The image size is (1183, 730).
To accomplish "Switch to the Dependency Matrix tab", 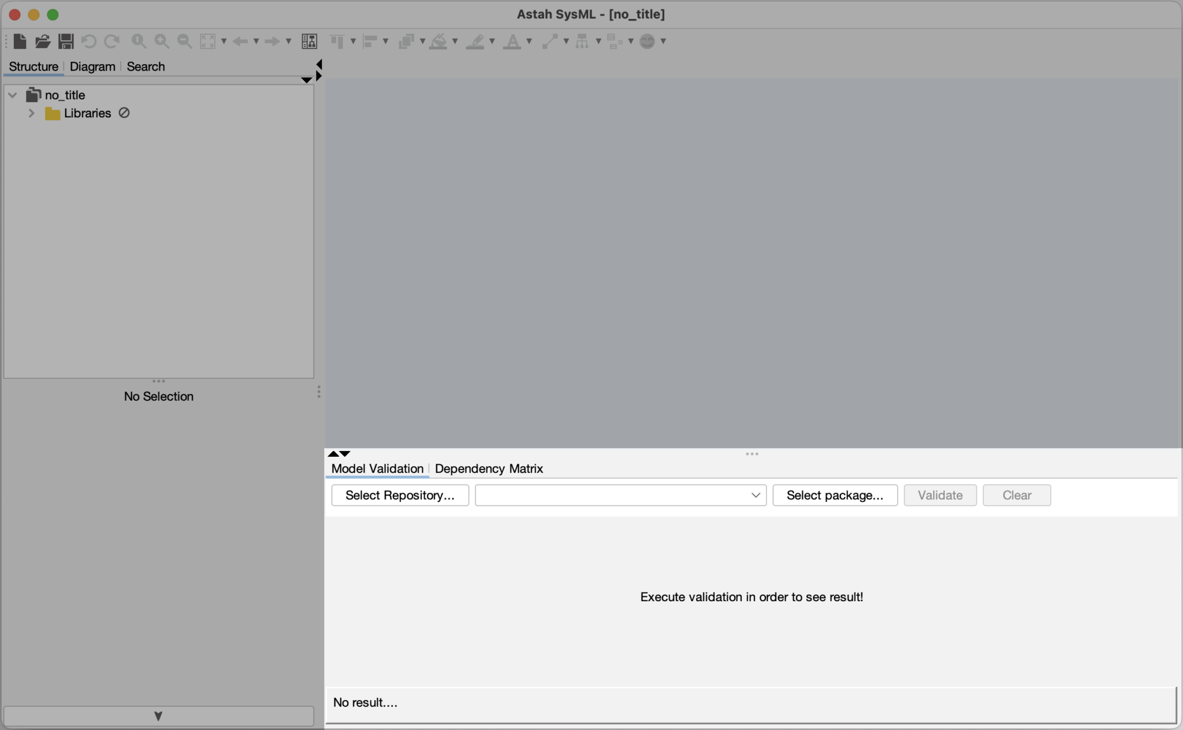I will (x=489, y=469).
